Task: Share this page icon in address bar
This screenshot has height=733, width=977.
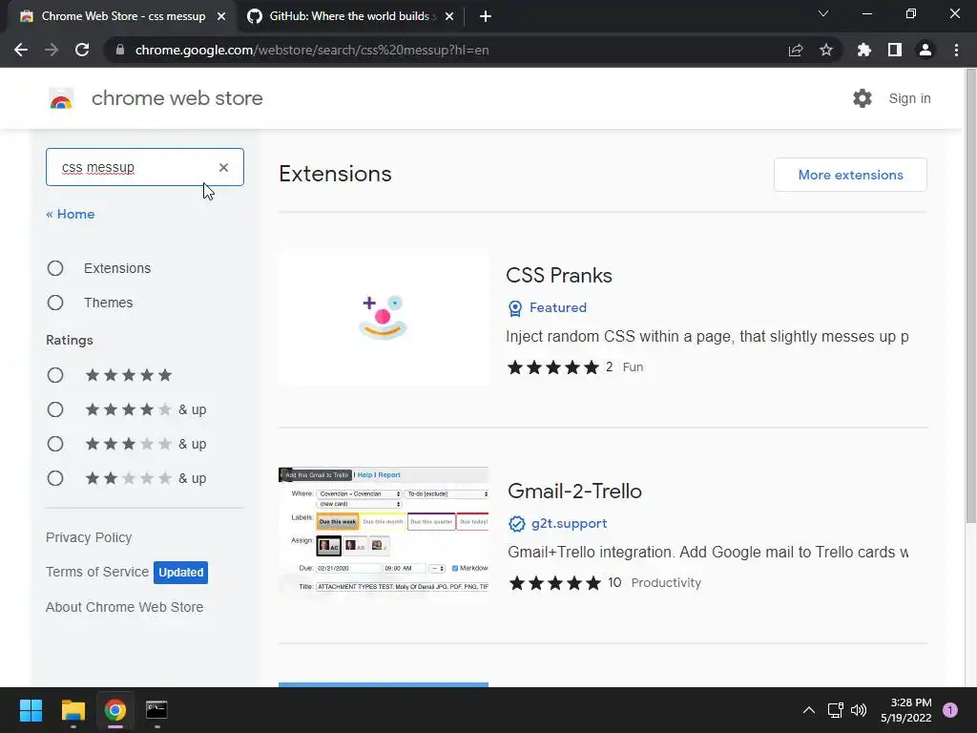Action: (x=796, y=50)
